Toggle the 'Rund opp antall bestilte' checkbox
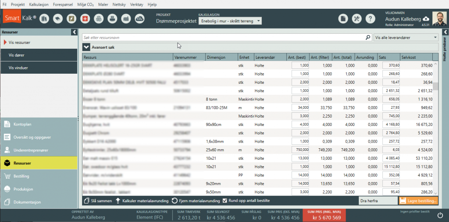Viewport: 449px width, 222px height. click(225, 201)
